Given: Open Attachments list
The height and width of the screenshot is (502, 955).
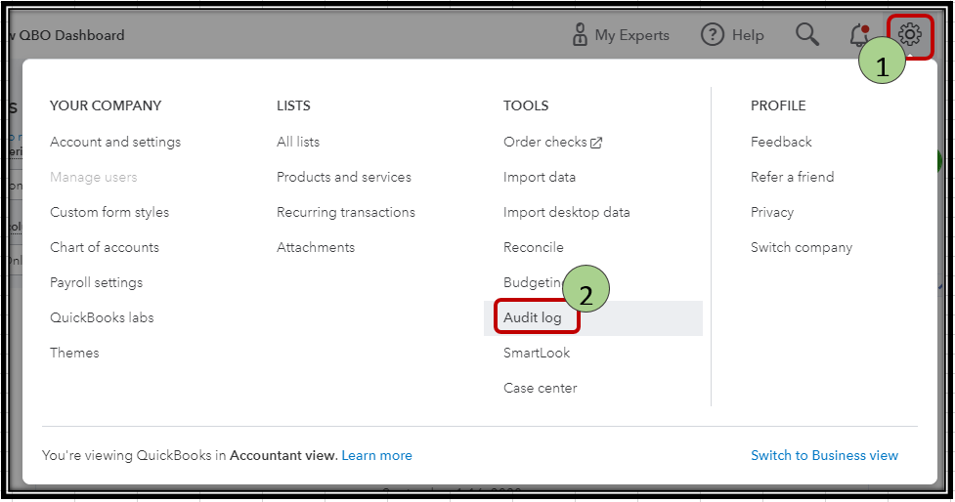Looking at the screenshot, I should [316, 247].
